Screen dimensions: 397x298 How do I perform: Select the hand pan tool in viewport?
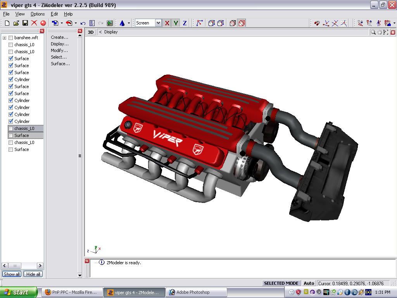380,32
